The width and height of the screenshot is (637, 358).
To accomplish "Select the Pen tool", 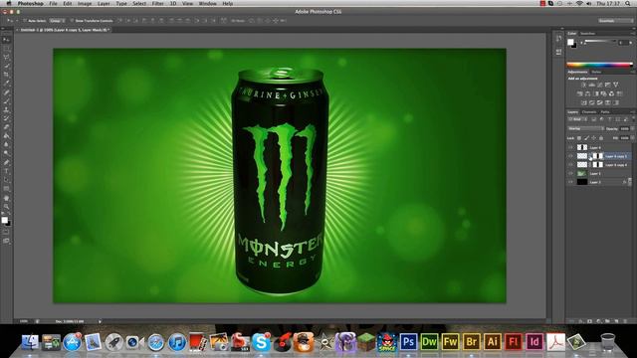I will coord(7,162).
